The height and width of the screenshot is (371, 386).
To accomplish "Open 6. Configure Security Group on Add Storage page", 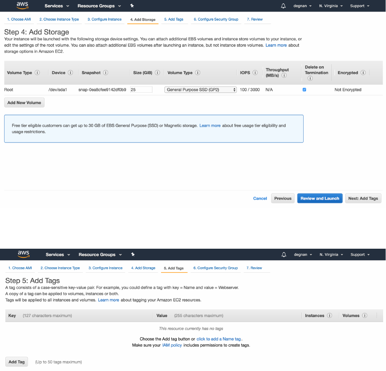I will (216, 19).
